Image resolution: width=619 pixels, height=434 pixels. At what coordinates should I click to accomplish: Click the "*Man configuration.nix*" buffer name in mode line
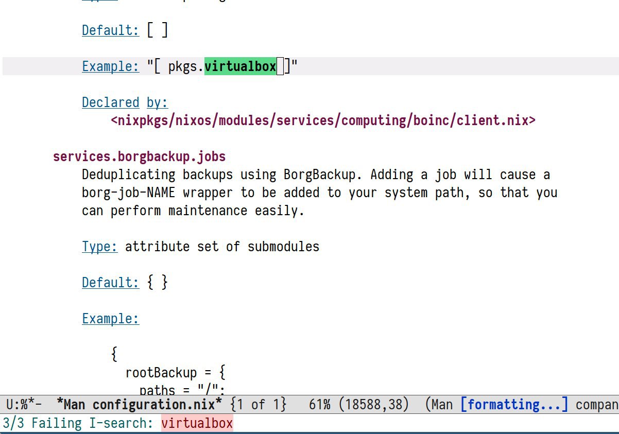[x=140, y=404]
